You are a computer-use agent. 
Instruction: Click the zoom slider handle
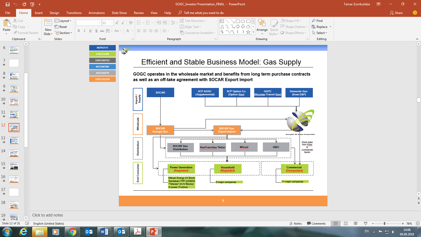point(384,224)
